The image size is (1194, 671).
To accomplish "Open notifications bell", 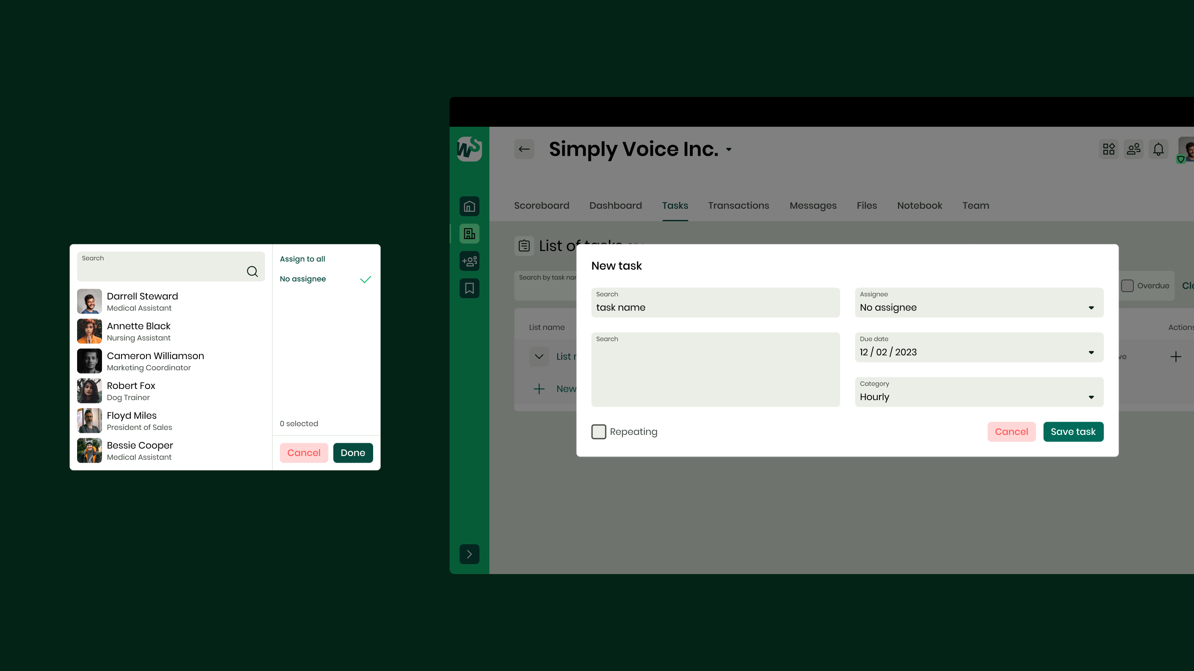I will tap(1158, 149).
